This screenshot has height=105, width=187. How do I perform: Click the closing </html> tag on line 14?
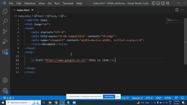pyautogui.click(x=30, y=72)
